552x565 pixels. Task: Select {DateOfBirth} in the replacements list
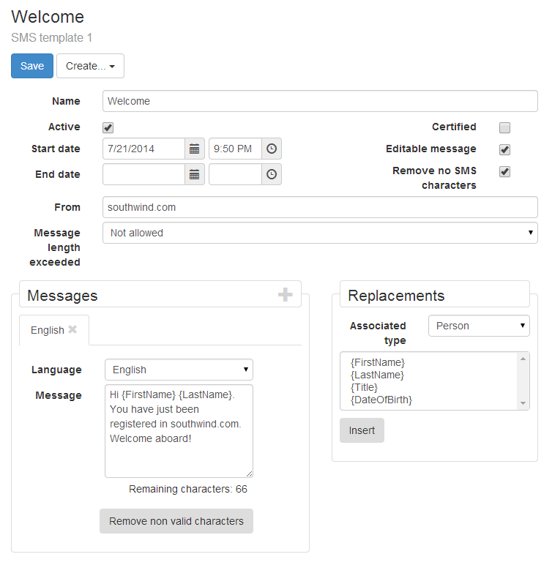pos(381,400)
